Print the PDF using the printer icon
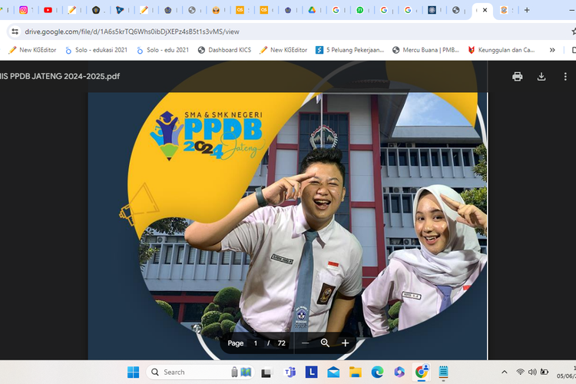 518,76
